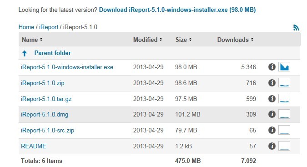Open download stats chart for windows-installer.exe

284,67
